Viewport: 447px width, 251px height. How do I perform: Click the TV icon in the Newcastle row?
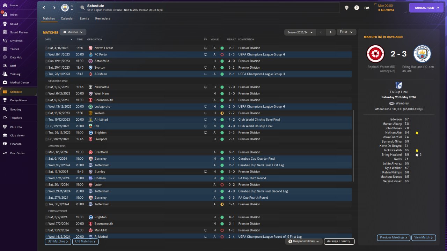point(206,87)
